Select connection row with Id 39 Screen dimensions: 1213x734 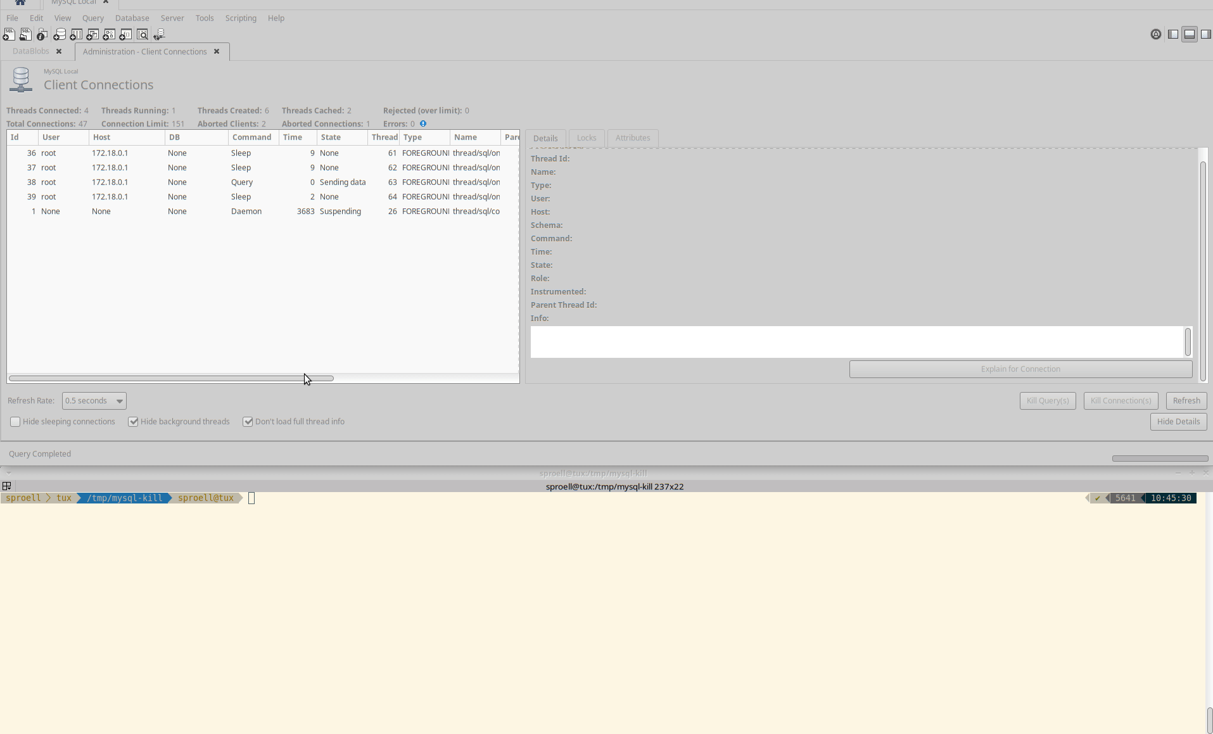pos(263,197)
